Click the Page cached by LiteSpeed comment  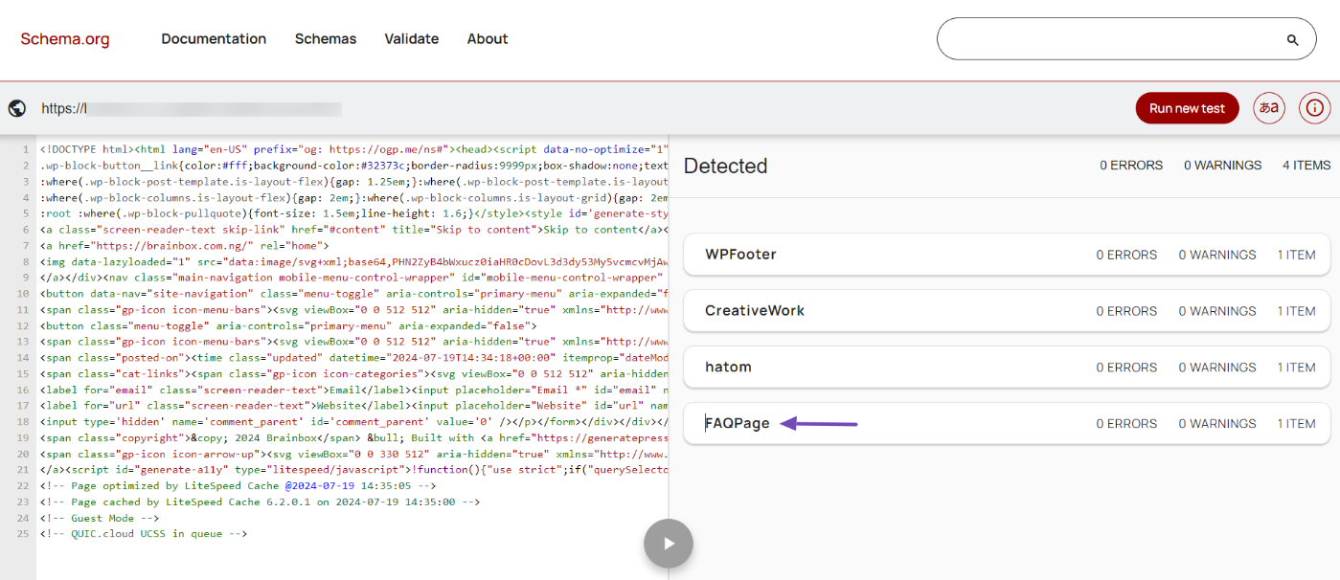pos(260,502)
